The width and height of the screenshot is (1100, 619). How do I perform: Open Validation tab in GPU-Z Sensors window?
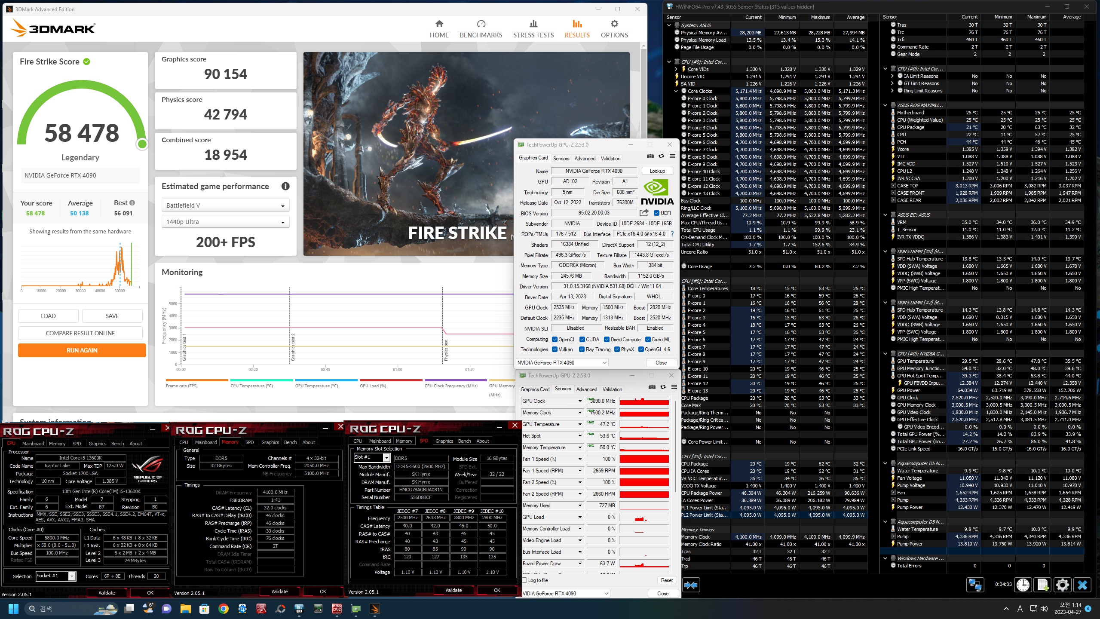612,389
